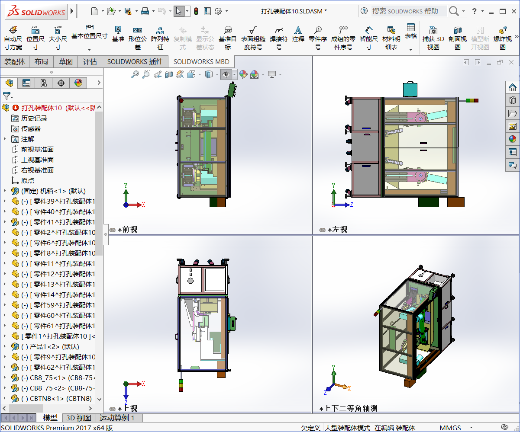Switch to the 布局 (Layout) tab

click(42, 62)
